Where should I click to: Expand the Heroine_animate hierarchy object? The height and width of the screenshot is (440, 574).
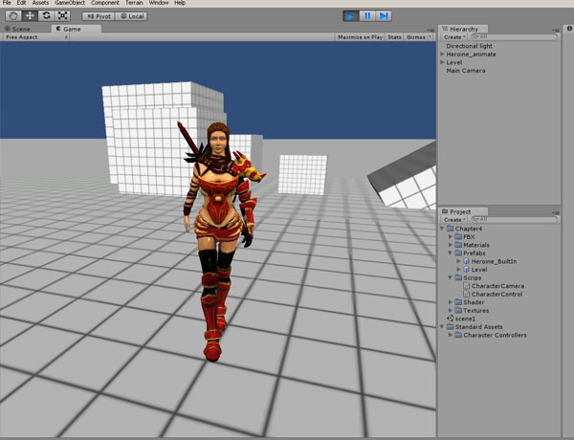pyautogui.click(x=442, y=55)
